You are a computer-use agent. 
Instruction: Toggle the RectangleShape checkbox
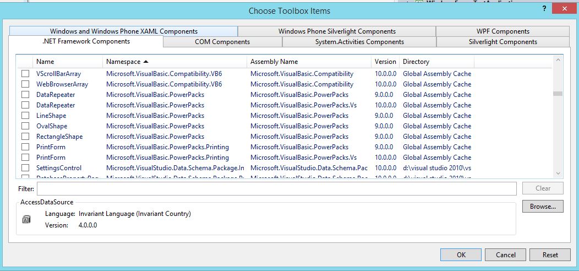point(25,137)
